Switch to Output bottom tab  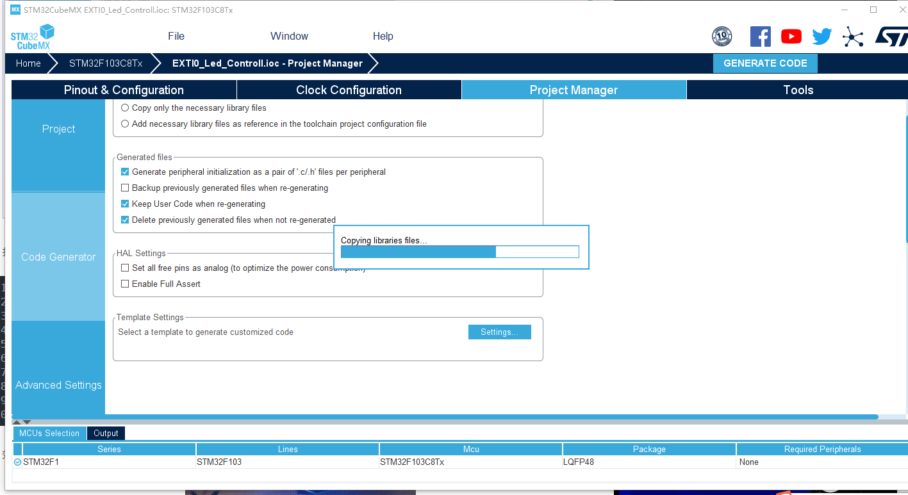coord(106,433)
